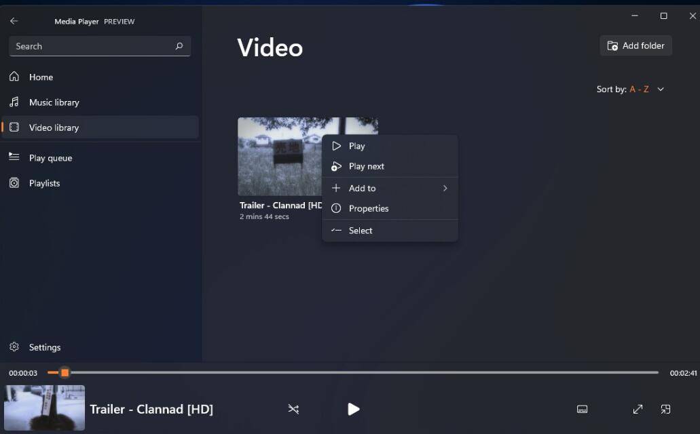Collapse the search field magnifier icon
Viewport: 700px width, 434px height.
point(179,45)
